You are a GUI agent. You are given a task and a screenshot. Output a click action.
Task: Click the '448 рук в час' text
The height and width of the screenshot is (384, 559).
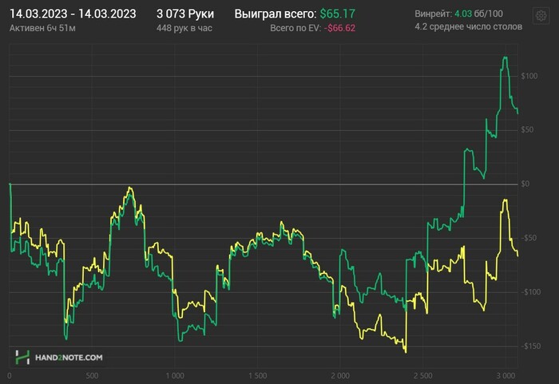pos(184,28)
